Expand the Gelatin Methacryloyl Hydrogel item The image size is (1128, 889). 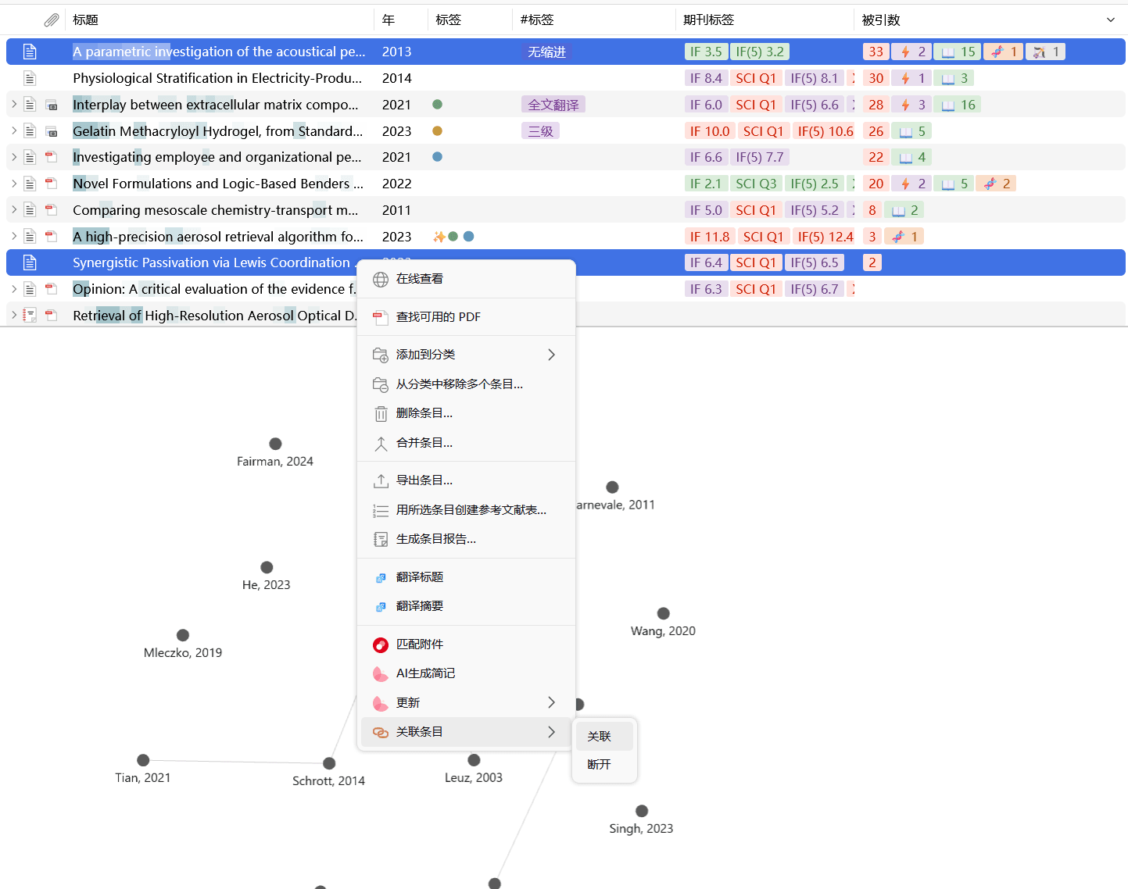pos(14,131)
